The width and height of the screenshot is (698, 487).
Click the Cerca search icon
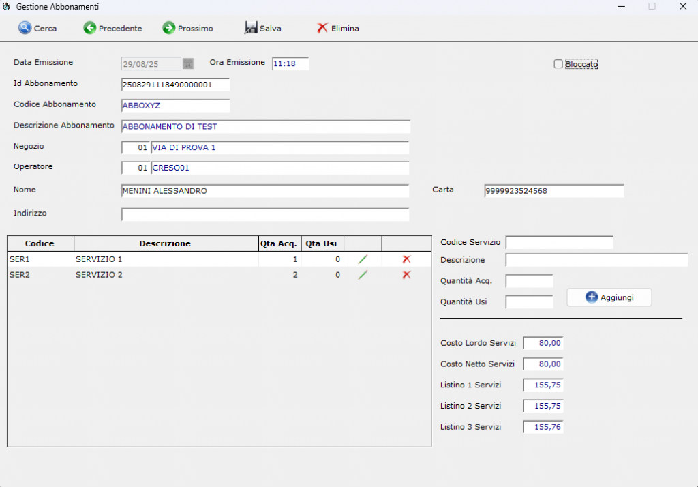[x=25, y=28]
